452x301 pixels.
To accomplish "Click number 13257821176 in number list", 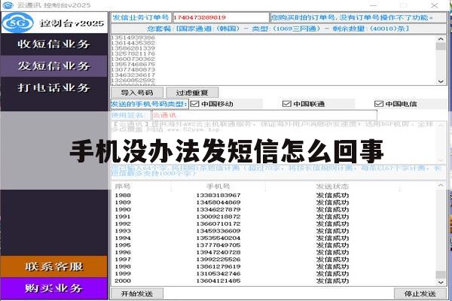I will tap(133, 53).
